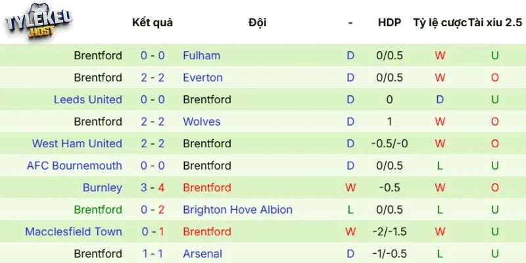Viewport: 526px width, 263px height.
Task: Click the Tỷ lệ cược column header
Action: 439,22
